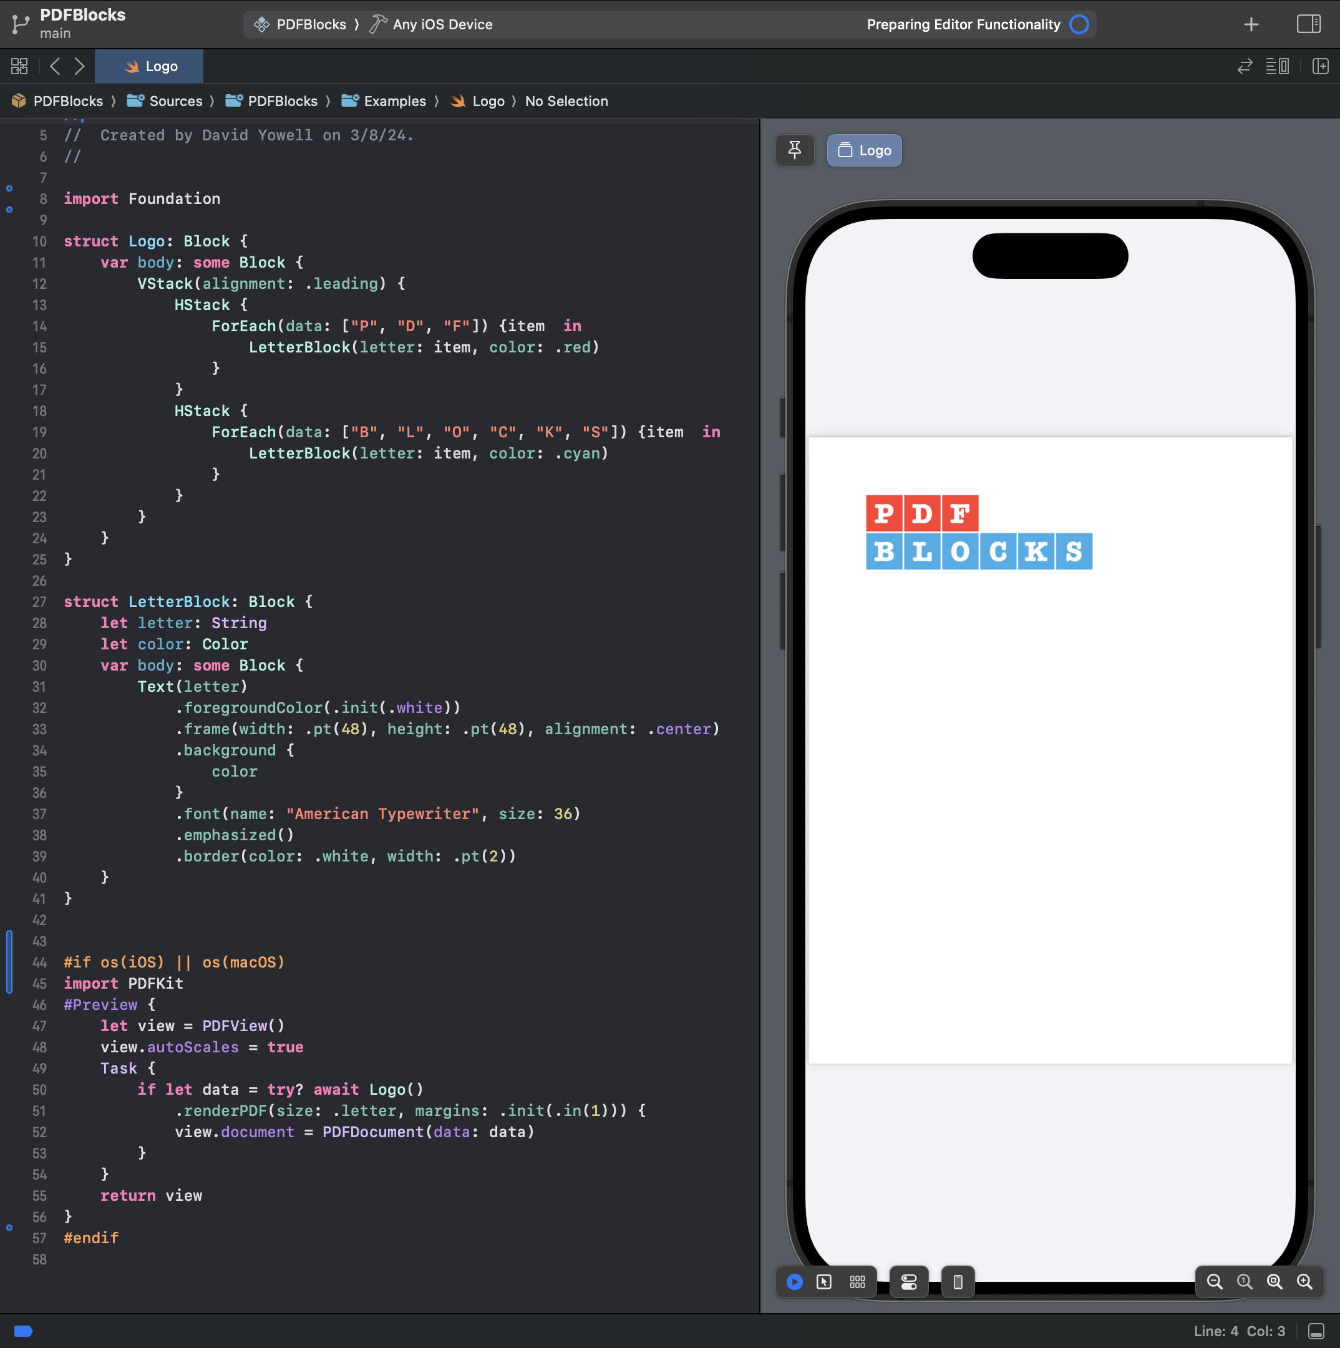Image resolution: width=1340 pixels, height=1348 pixels.
Task: Click the zoom out icon in preview panel
Action: (1215, 1281)
